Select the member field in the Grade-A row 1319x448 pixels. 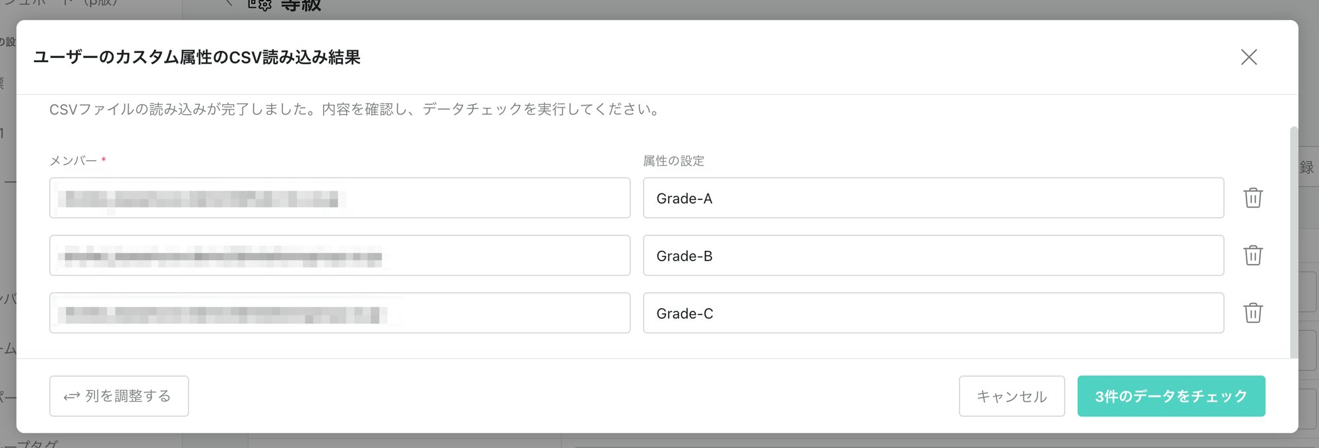click(339, 198)
